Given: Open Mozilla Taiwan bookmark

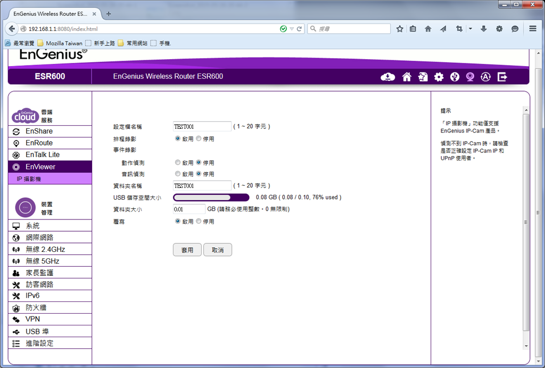Looking at the screenshot, I should point(60,43).
